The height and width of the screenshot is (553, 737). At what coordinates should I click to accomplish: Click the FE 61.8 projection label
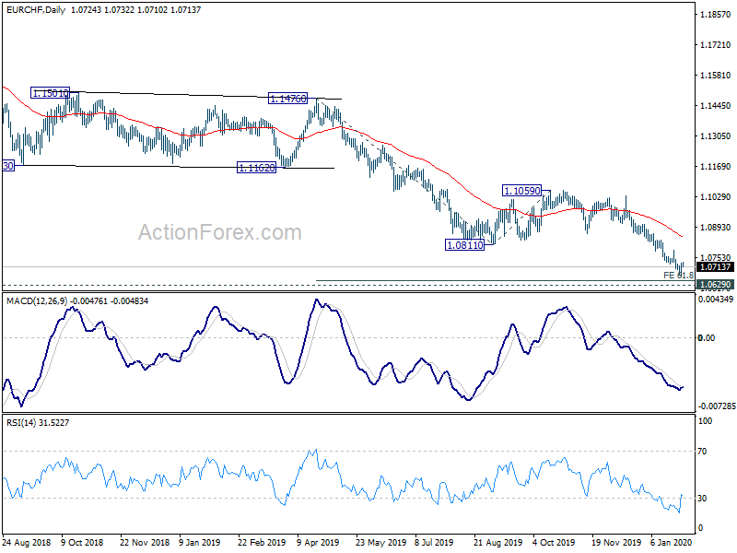pyautogui.click(x=678, y=275)
